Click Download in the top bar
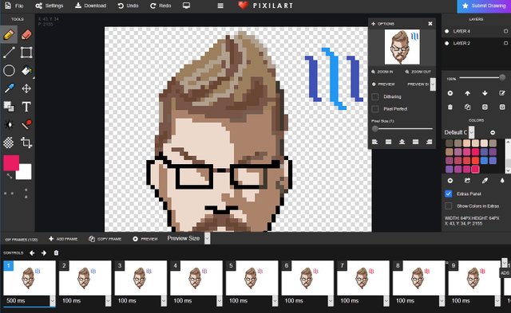 (90, 6)
